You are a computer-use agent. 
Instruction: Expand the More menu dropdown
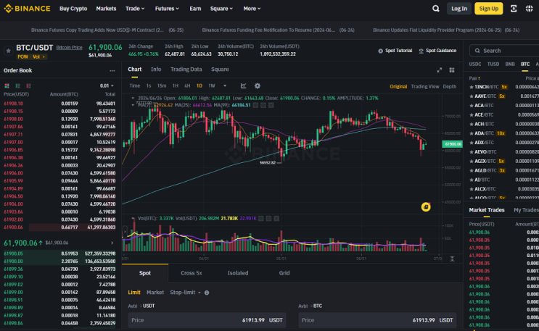252,9
